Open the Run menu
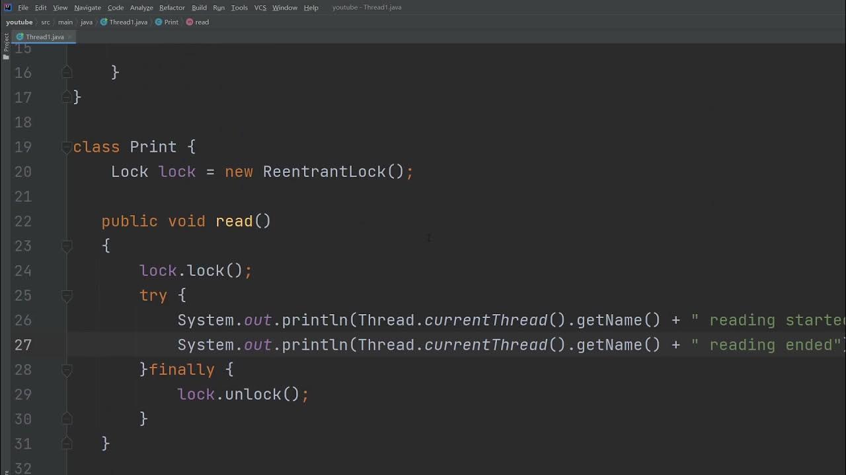 219,7
